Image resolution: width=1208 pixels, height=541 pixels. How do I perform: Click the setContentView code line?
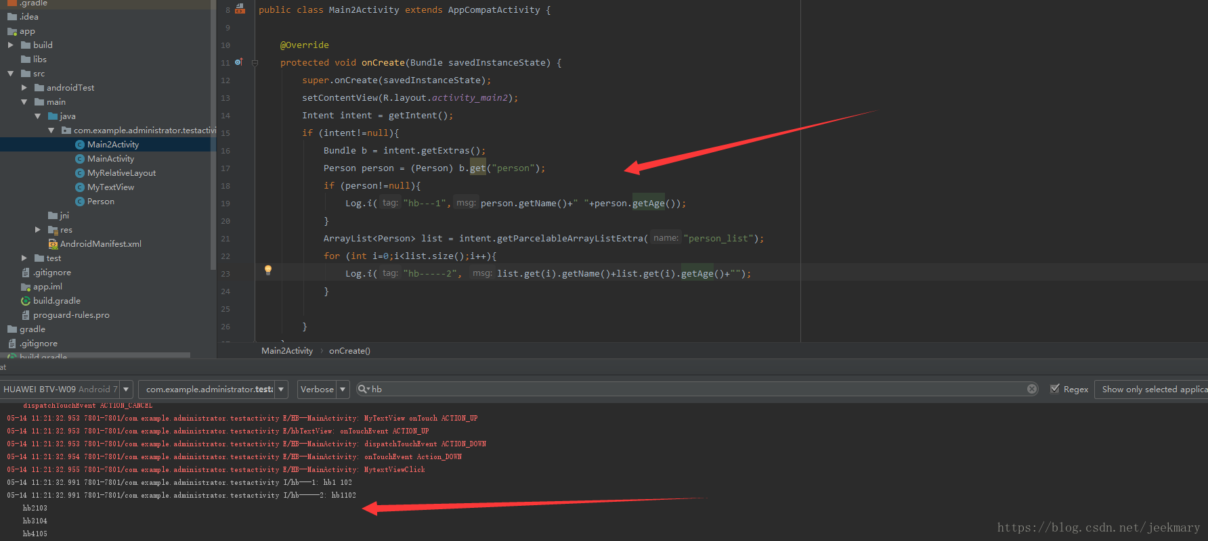410,98
